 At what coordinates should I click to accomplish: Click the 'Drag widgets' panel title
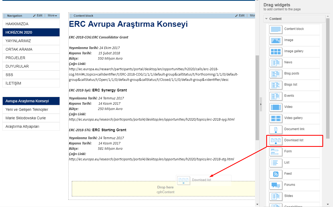coord(277,5)
